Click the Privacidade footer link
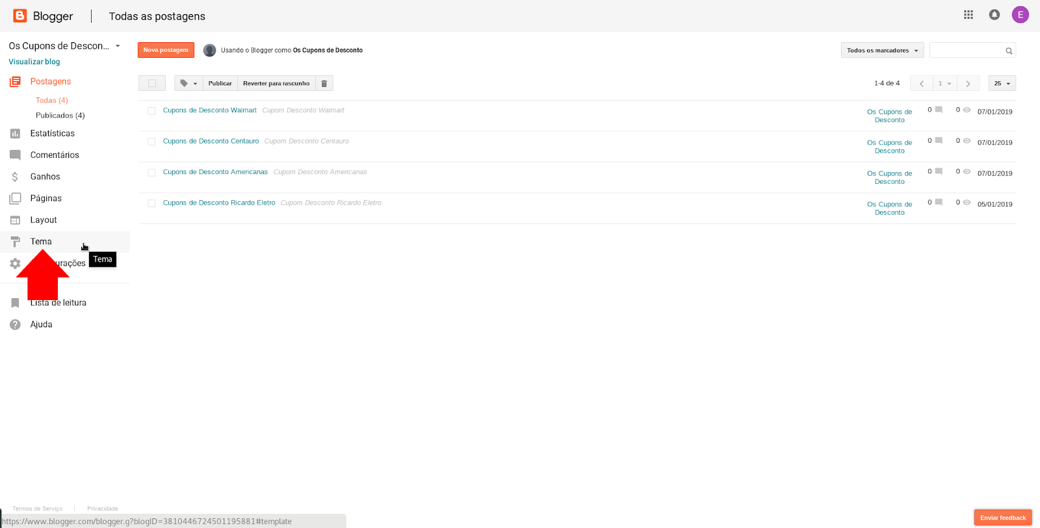 point(103,509)
